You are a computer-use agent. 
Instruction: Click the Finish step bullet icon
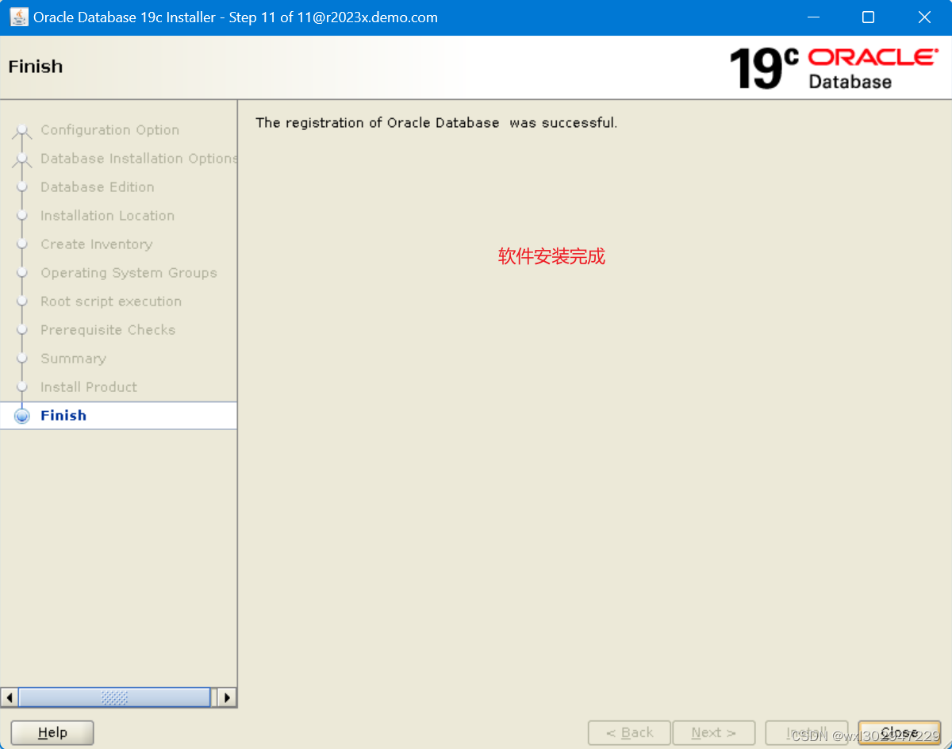click(x=22, y=416)
